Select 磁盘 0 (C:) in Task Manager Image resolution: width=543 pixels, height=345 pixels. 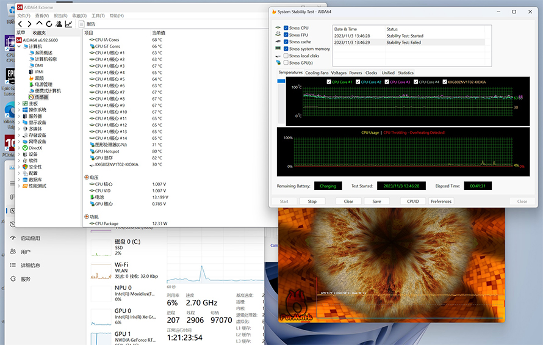coord(126,247)
